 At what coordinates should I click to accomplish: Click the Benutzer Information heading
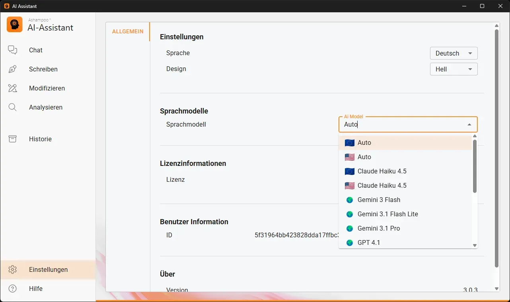point(194,222)
